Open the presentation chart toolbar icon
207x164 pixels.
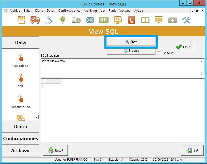[x=159, y=20]
